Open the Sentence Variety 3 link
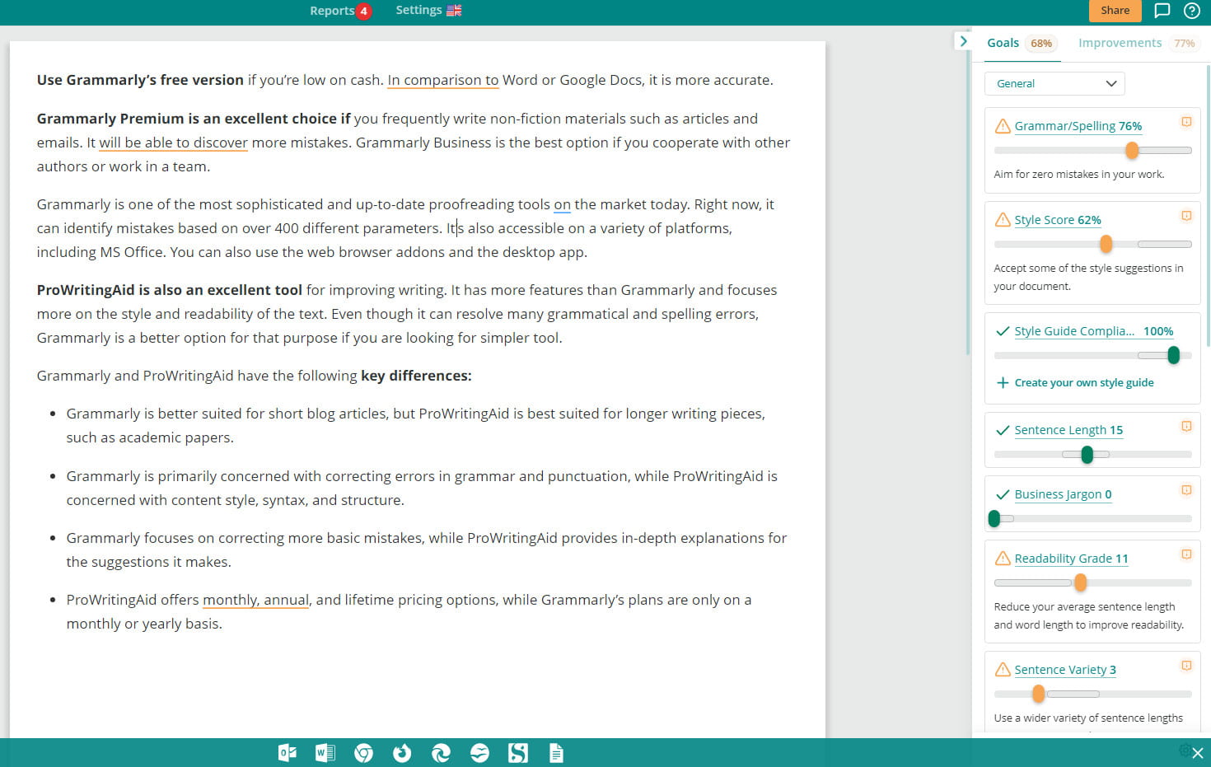This screenshot has height=767, width=1211. pyautogui.click(x=1065, y=670)
